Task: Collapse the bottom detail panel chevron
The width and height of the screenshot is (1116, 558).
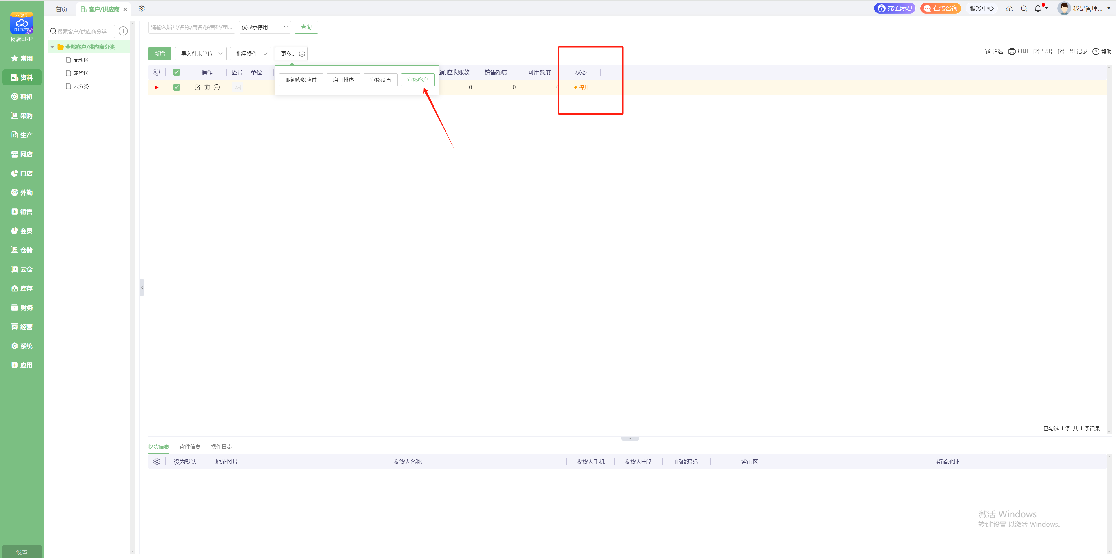Action: pos(630,439)
